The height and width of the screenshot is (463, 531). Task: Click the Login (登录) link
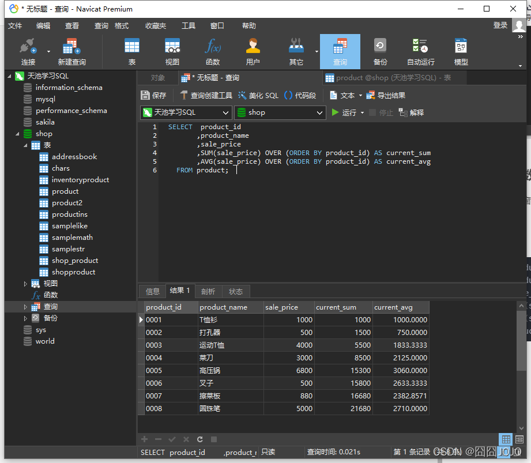pos(500,25)
